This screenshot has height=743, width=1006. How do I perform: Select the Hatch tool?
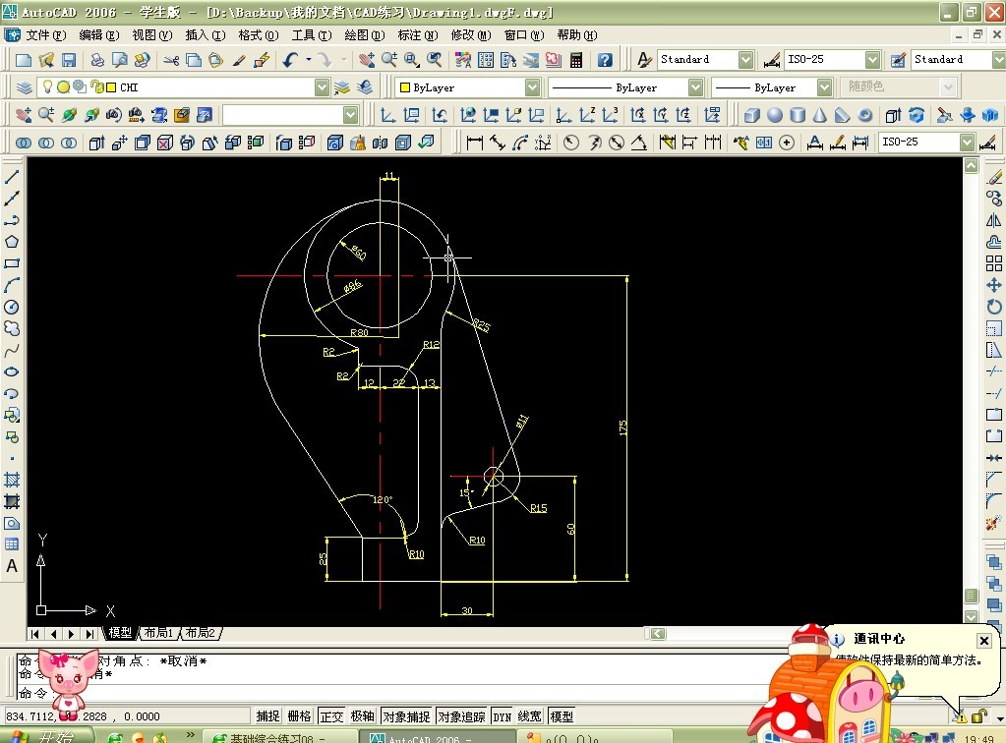pos(12,480)
